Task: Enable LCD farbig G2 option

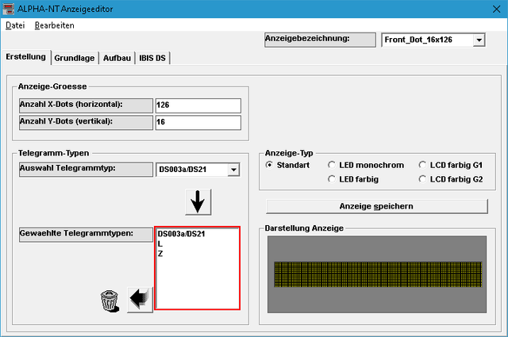Action: tap(422, 179)
